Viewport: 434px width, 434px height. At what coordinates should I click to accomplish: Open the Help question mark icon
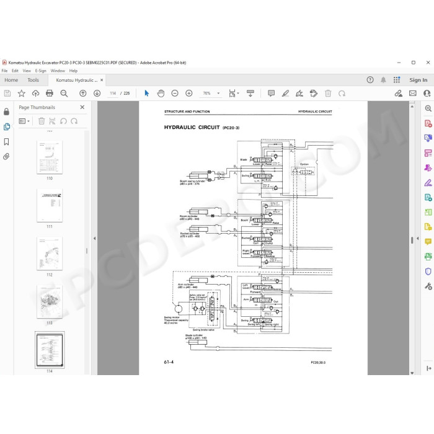tap(370, 80)
